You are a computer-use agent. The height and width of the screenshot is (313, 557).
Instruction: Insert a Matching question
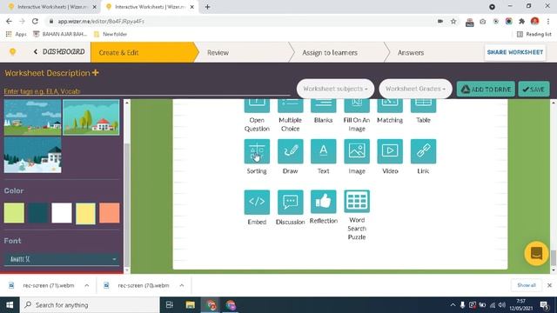tap(390, 106)
